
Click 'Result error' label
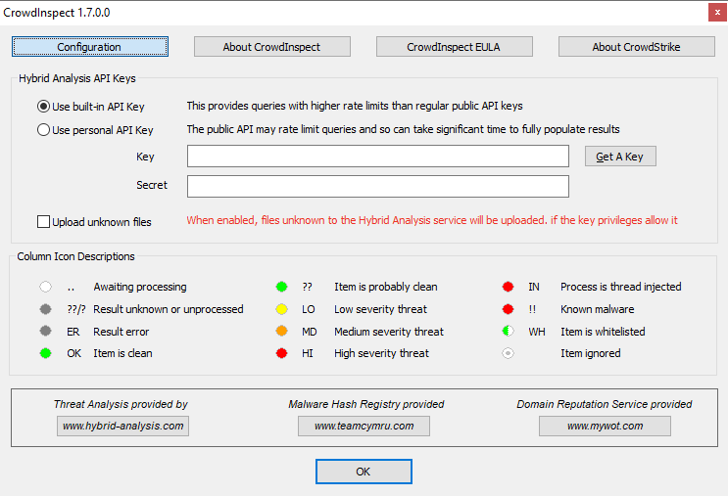[121, 332]
